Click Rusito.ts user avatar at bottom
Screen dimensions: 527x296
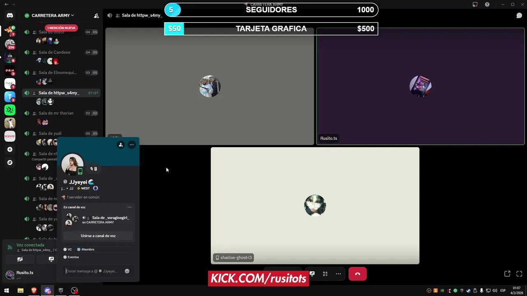click(x=10, y=274)
